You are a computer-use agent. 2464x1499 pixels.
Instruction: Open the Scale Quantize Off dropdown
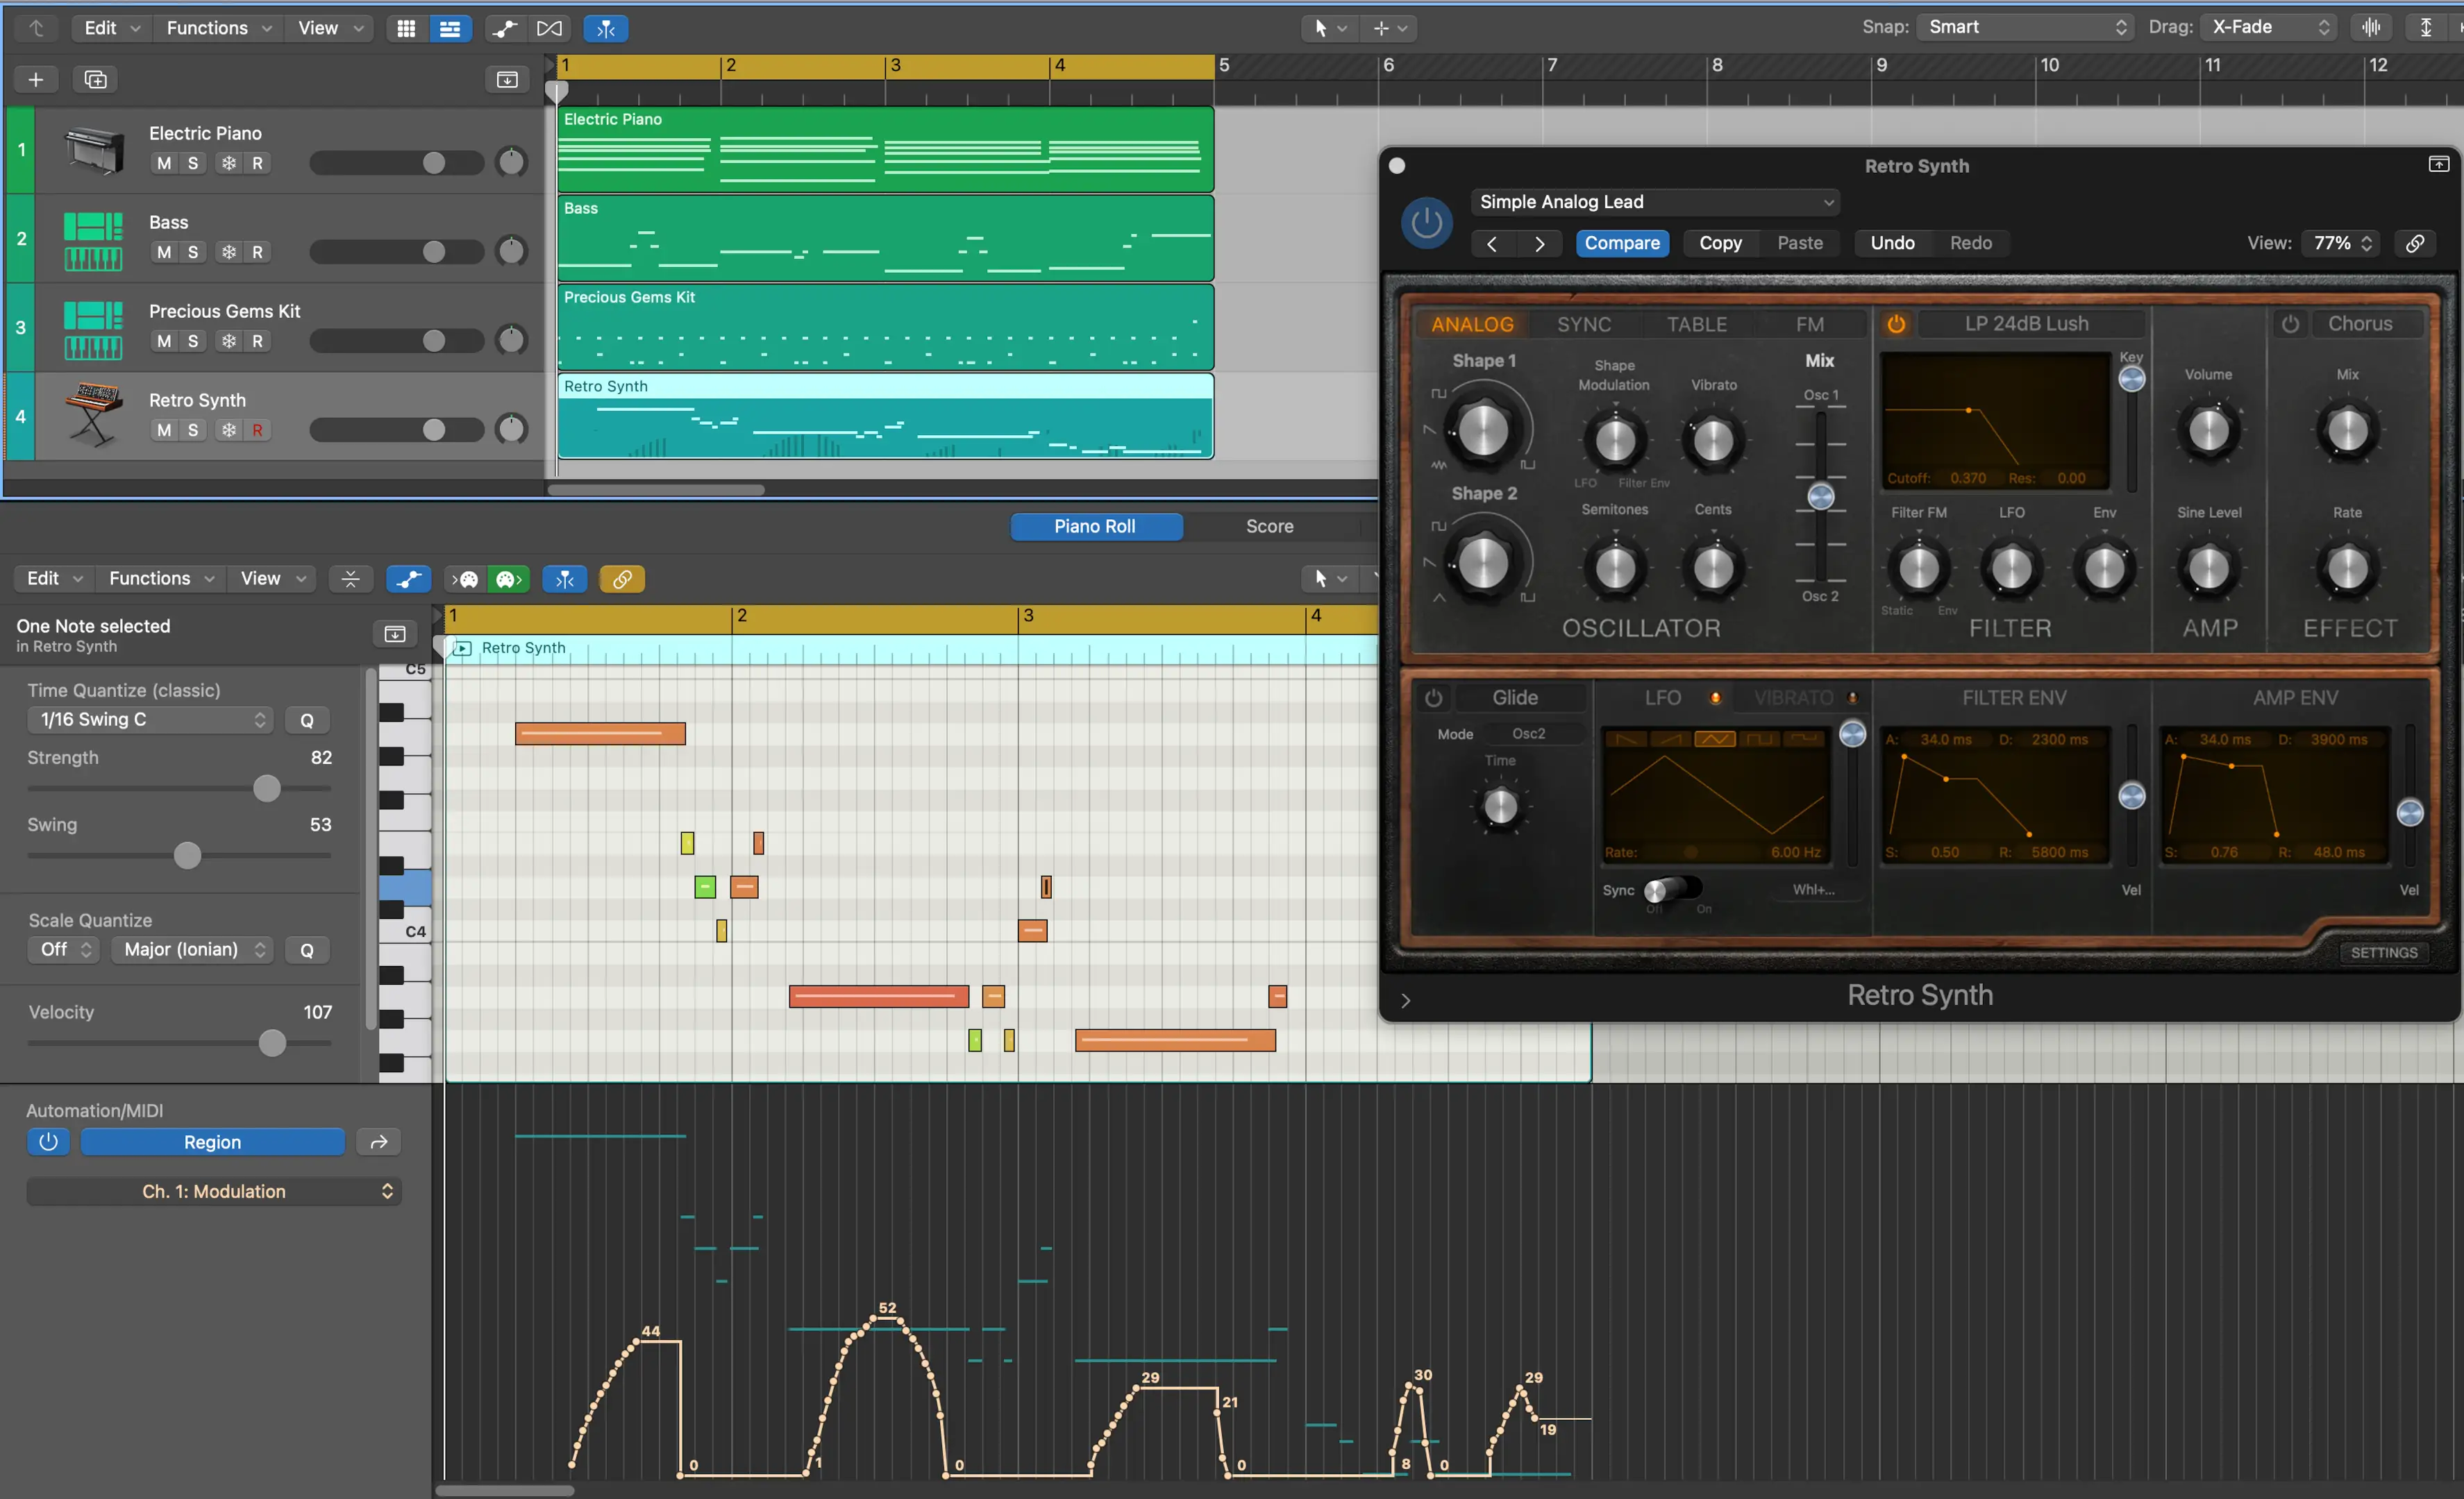tap(64, 949)
